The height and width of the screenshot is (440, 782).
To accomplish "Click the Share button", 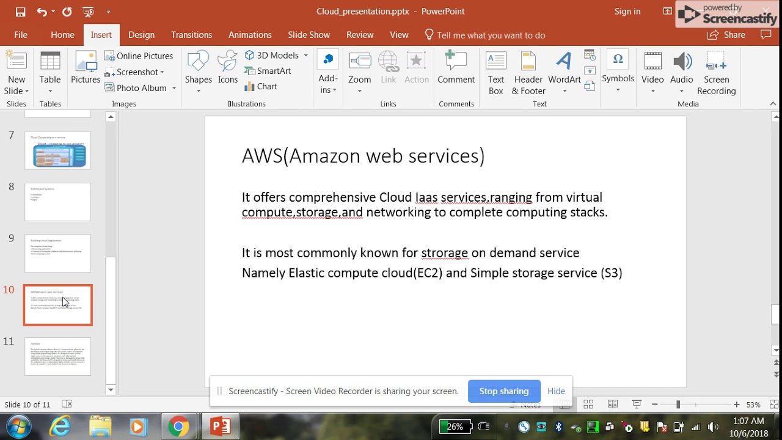I will point(727,35).
